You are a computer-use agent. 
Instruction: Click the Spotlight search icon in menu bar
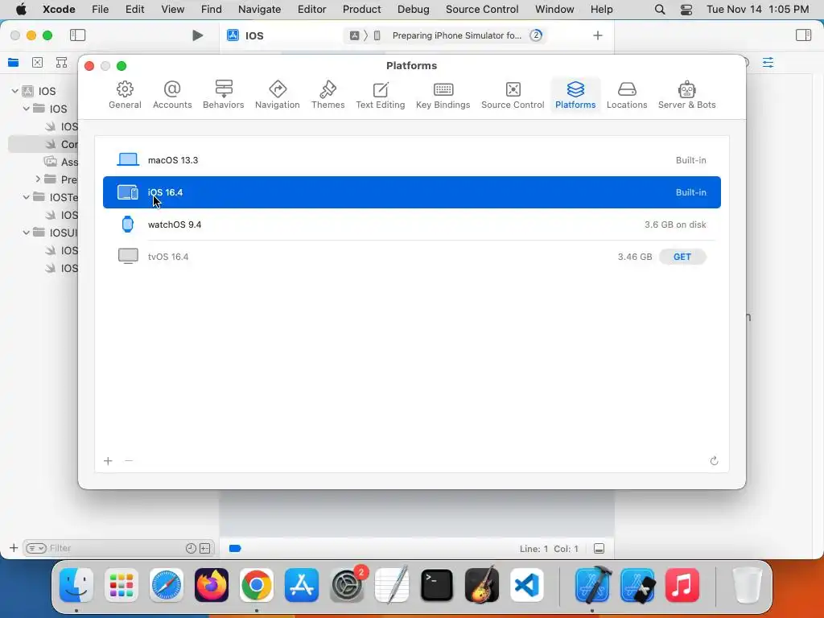tap(660, 10)
